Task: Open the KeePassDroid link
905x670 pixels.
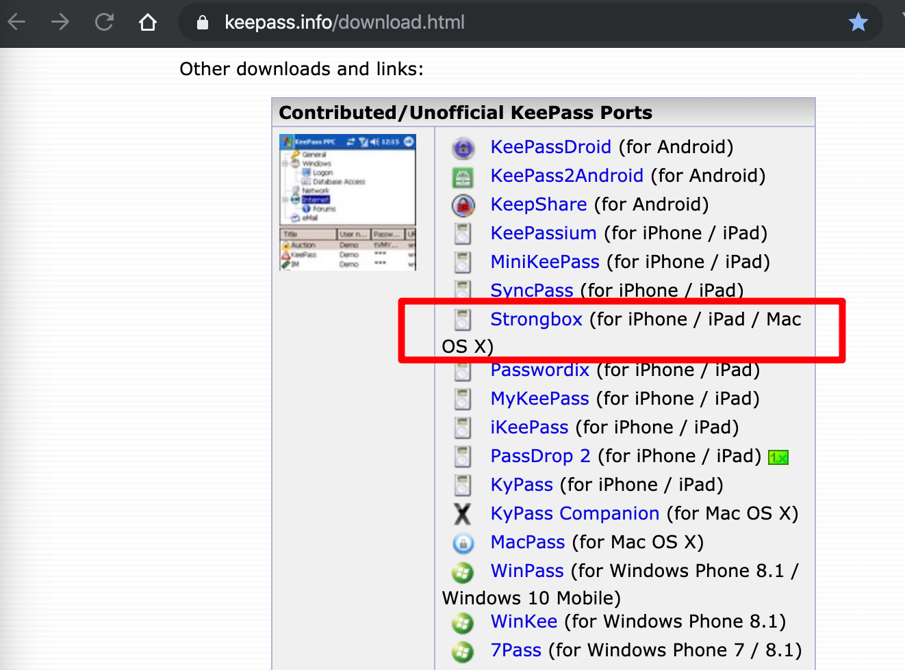Action: [550, 147]
